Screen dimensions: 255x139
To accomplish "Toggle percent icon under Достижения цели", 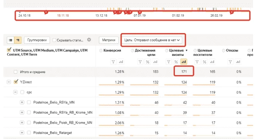I will click(x=148, y=62).
